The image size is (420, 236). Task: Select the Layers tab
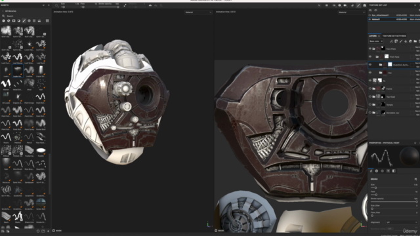pyautogui.click(x=373, y=36)
